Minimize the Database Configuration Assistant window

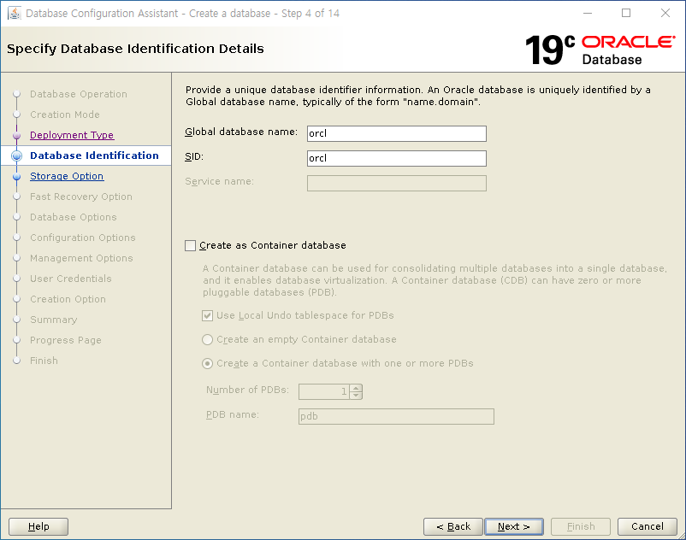[x=588, y=14]
